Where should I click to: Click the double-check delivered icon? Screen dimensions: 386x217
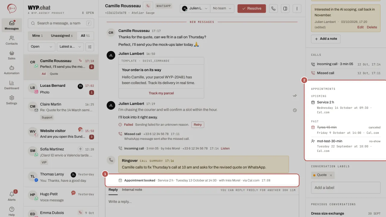(x=295, y=96)
